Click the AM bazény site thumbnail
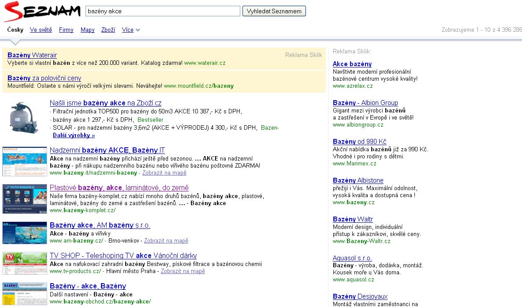Viewport: 522px width, 307px height. point(25,233)
